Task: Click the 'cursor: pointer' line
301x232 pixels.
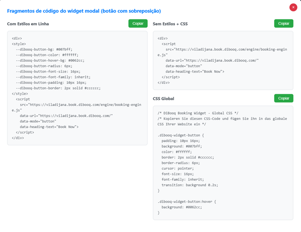Action: pos(177,168)
